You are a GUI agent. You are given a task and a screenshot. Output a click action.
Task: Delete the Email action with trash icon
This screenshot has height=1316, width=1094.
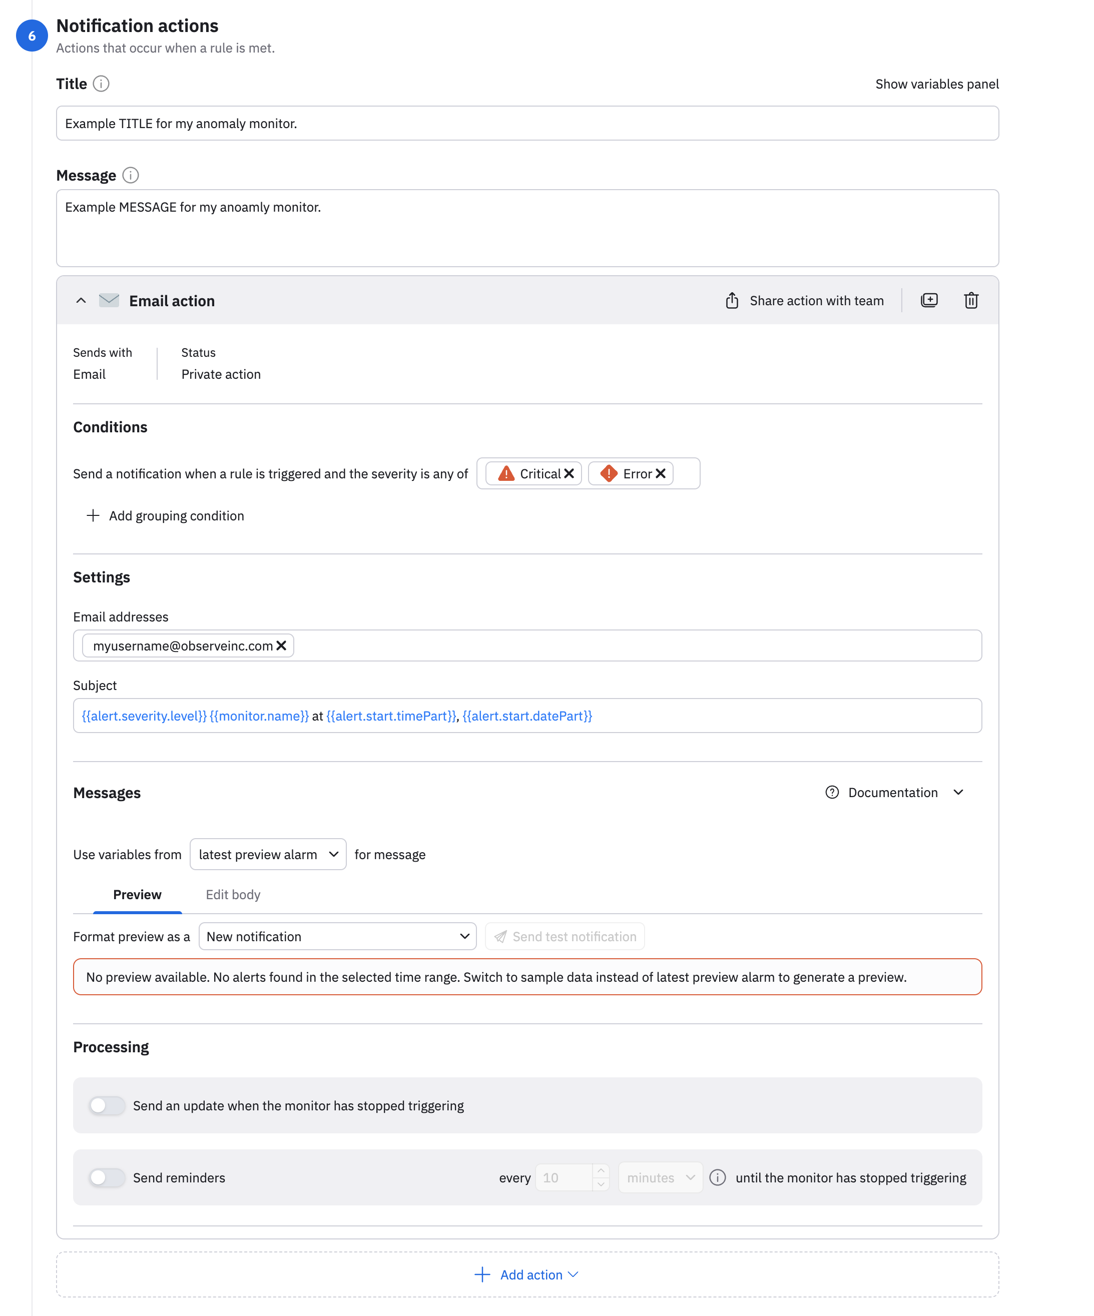coord(970,300)
